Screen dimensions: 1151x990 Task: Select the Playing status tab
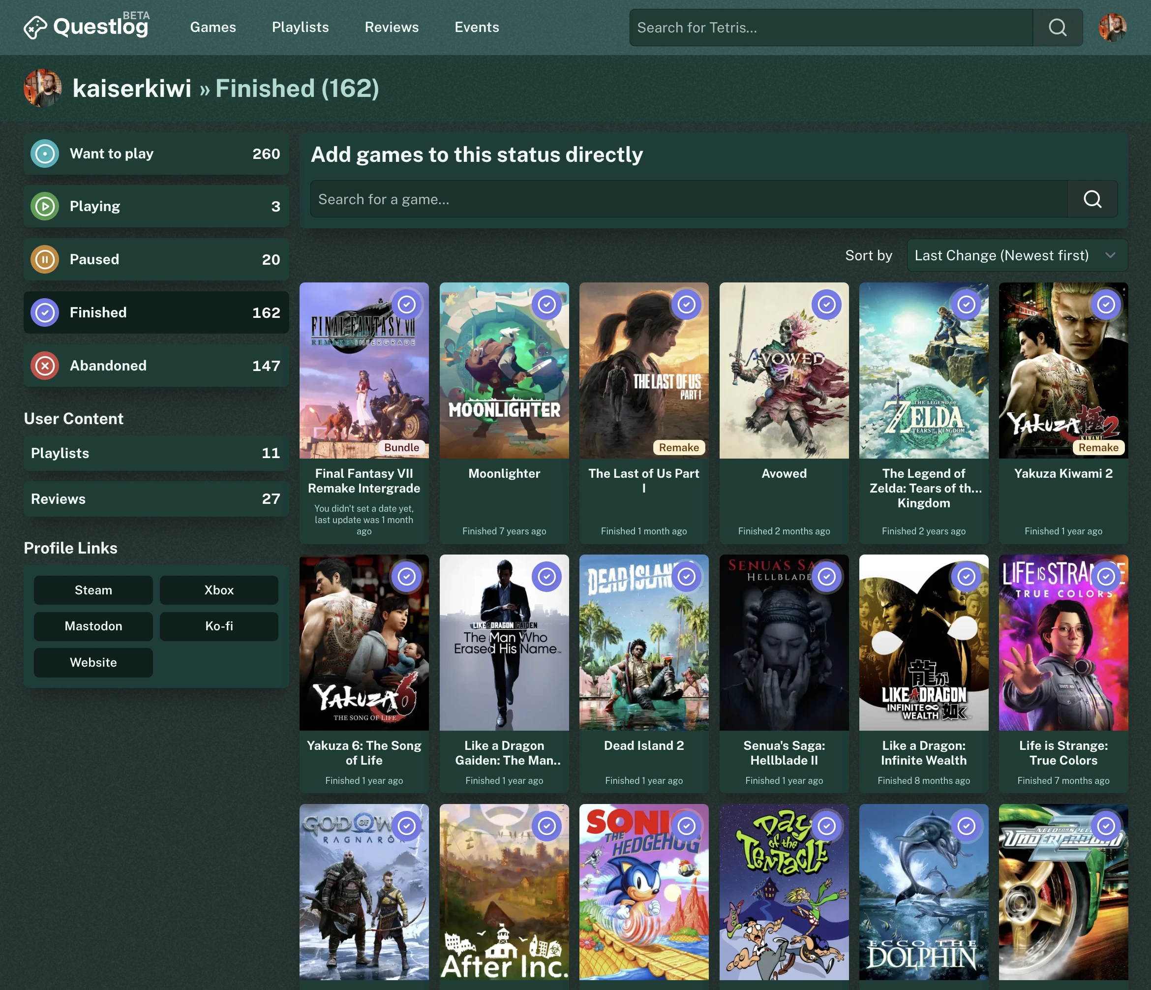click(156, 206)
